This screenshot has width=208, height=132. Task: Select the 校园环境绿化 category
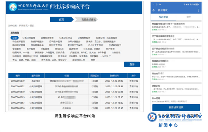pos(37,45)
